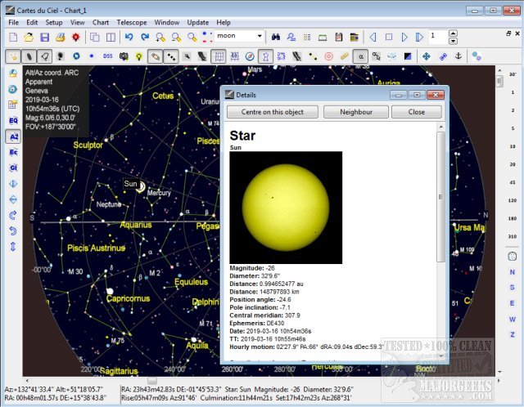This screenshot has height=407, width=524.
Task: Toggle Alt/Az coordinate mode button
Action: click(x=13, y=136)
